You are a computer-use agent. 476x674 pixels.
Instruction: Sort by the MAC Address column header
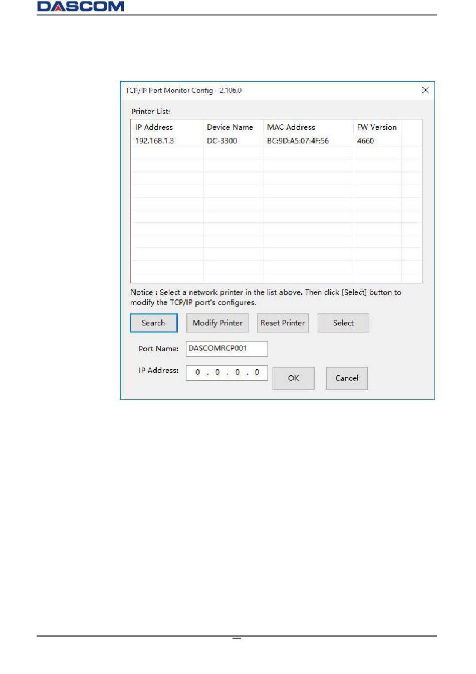pos(309,127)
